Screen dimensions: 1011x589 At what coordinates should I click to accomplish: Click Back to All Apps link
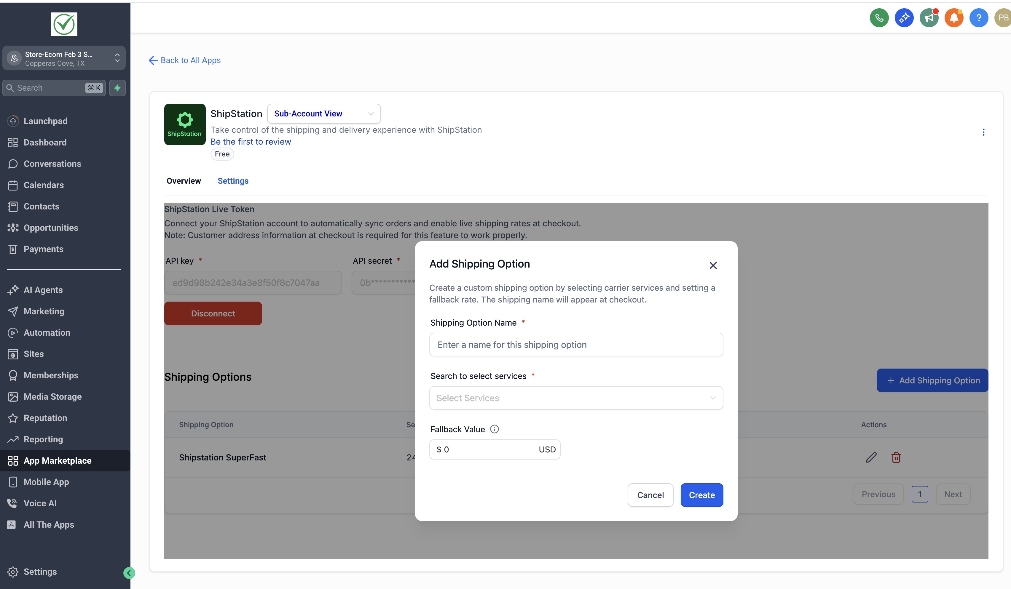coord(185,60)
